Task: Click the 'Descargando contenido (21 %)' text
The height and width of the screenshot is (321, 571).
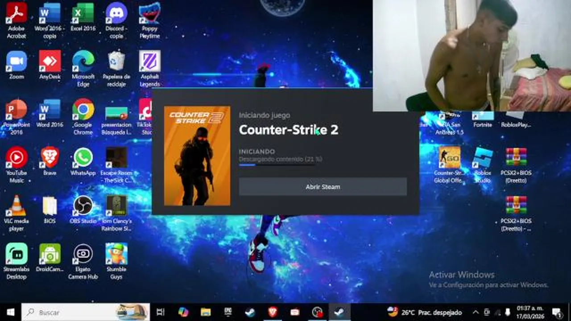Action: coord(280,159)
